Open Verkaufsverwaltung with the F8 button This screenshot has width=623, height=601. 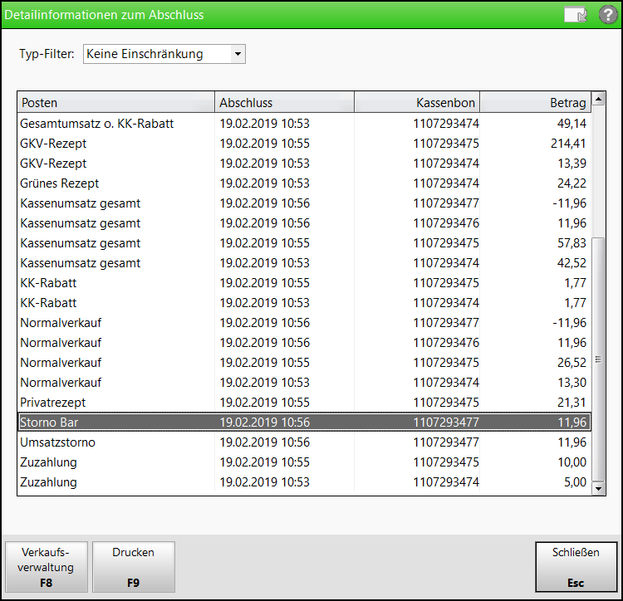[x=47, y=567]
